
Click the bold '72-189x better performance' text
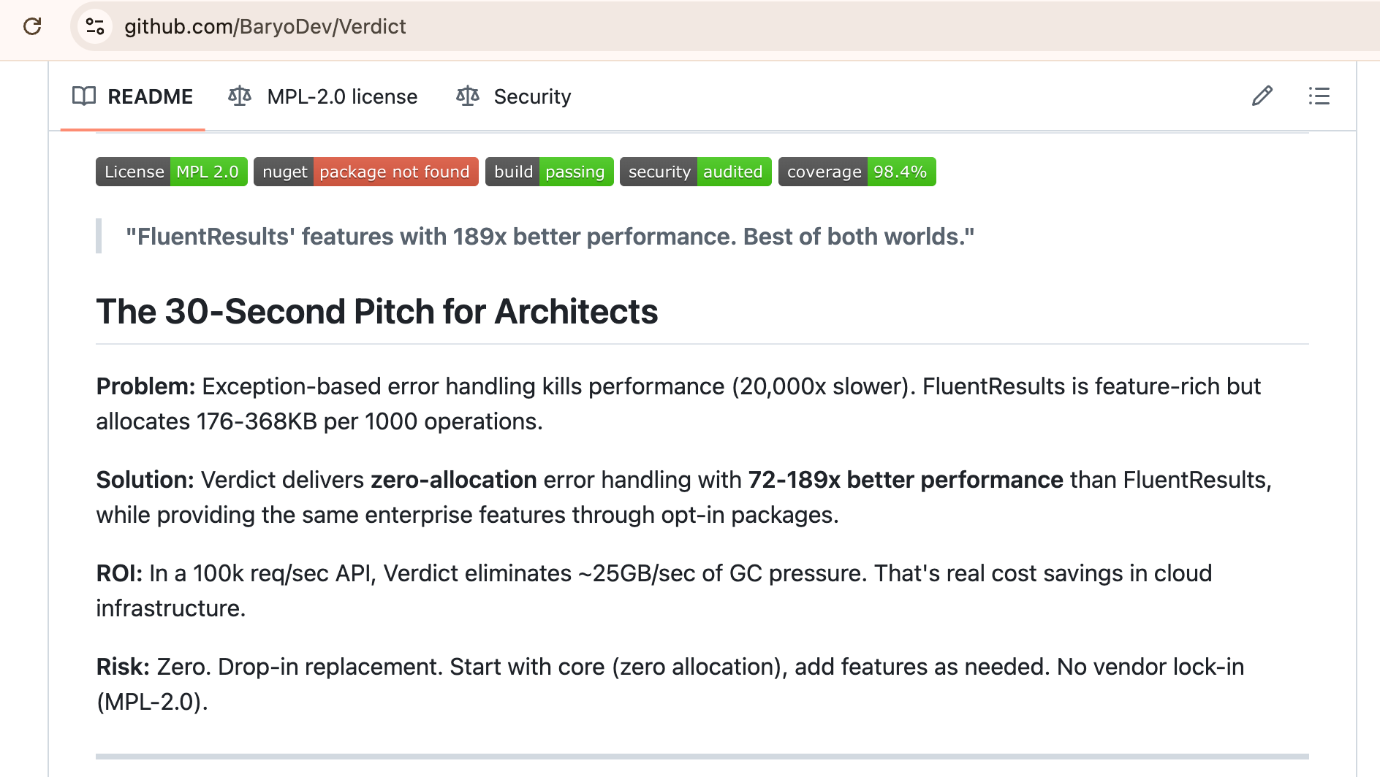(906, 480)
